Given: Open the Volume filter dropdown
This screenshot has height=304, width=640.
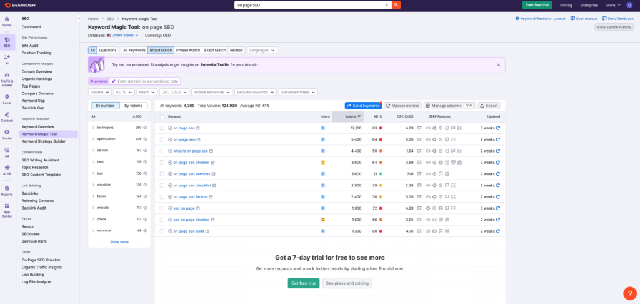Looking at the screenshot, I should coord(100,93).
